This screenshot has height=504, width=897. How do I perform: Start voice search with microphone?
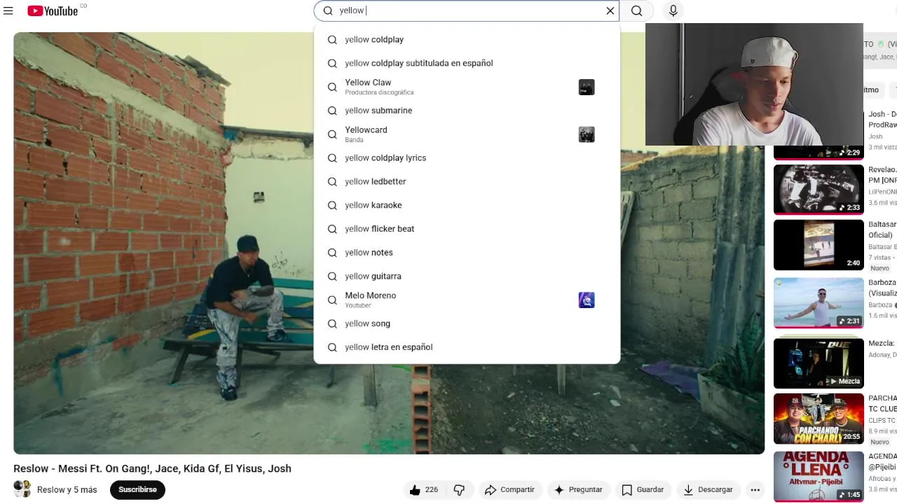(673, 10)
